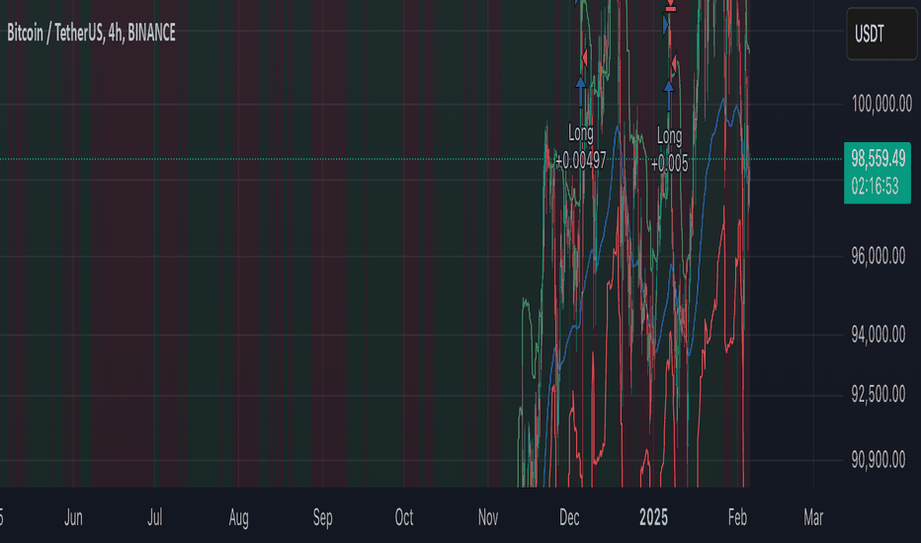Click the Bitcoin / TetherUS chart title
Screen dimensions: 921x543
coord(91,33)
